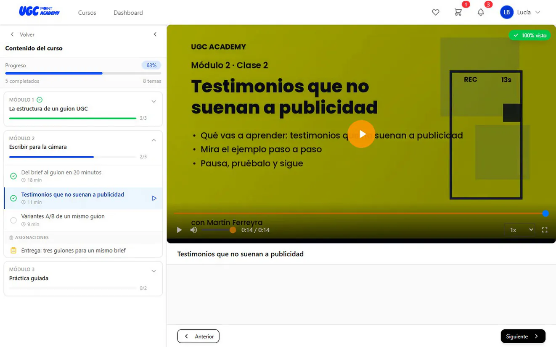The image size is (556, 347).
Task: Go to the UGC Point Academy logo
Action: tap(40, 11)
